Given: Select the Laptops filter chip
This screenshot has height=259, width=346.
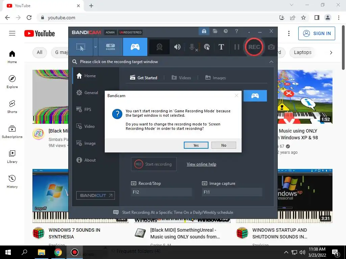Looking at the screenshot, I should pos(302,52).
